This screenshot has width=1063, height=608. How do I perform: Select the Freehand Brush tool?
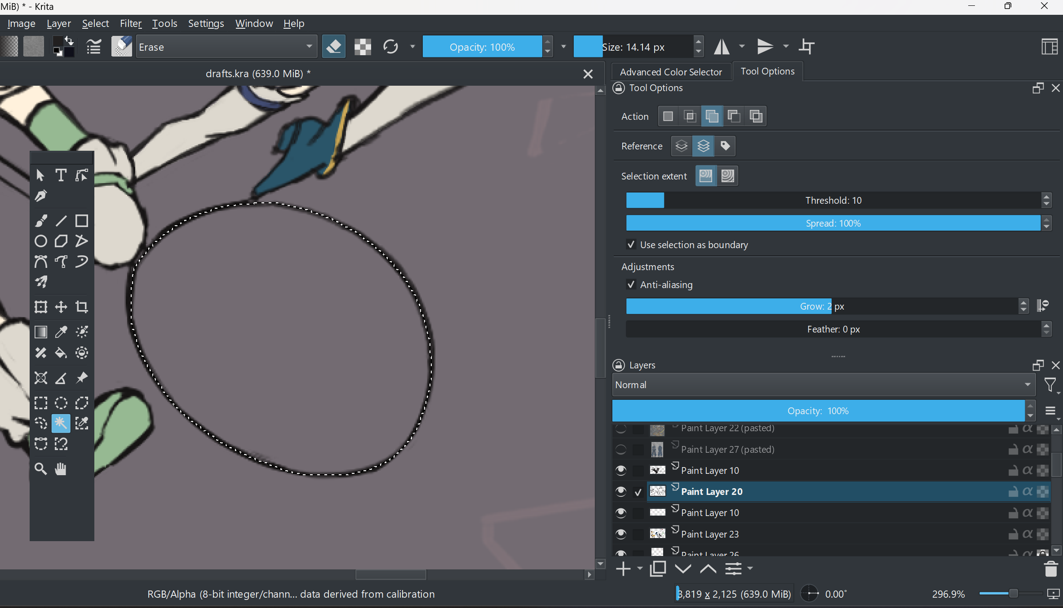[41, 221]
